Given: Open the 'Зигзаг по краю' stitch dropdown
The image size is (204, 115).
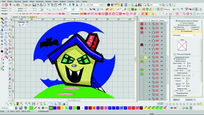Looking at the screenshot, I should [187, 75].
